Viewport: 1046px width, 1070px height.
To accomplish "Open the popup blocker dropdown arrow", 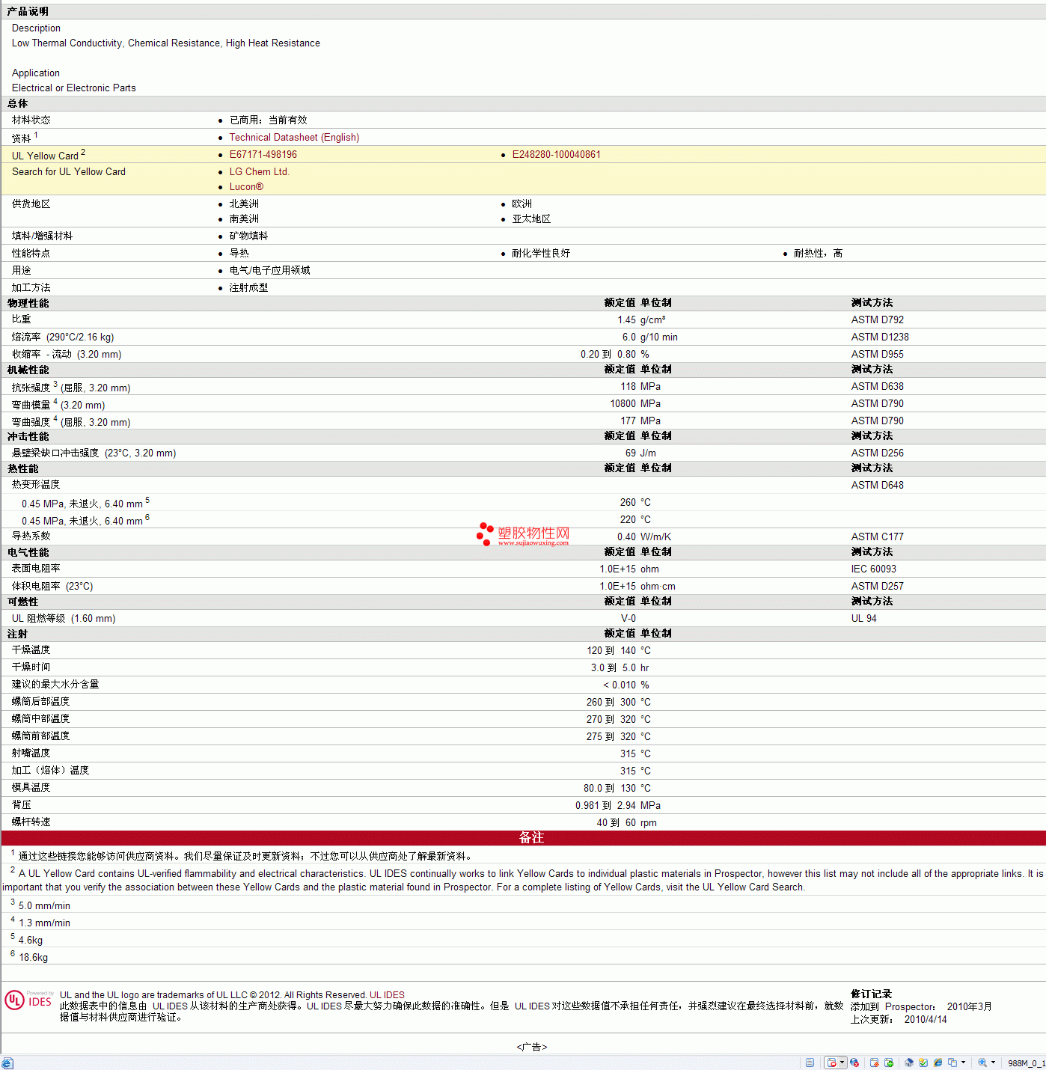I will (x=842, y=1063).
